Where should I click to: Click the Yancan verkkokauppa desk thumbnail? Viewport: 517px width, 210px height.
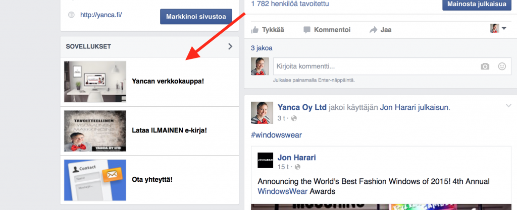95,82
